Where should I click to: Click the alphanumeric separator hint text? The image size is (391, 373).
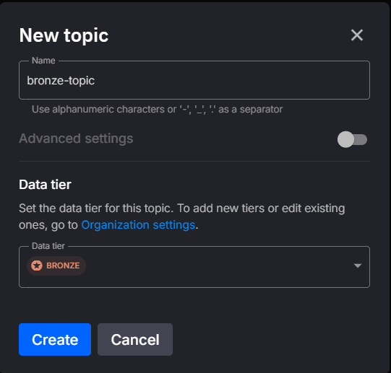(157, 110)
